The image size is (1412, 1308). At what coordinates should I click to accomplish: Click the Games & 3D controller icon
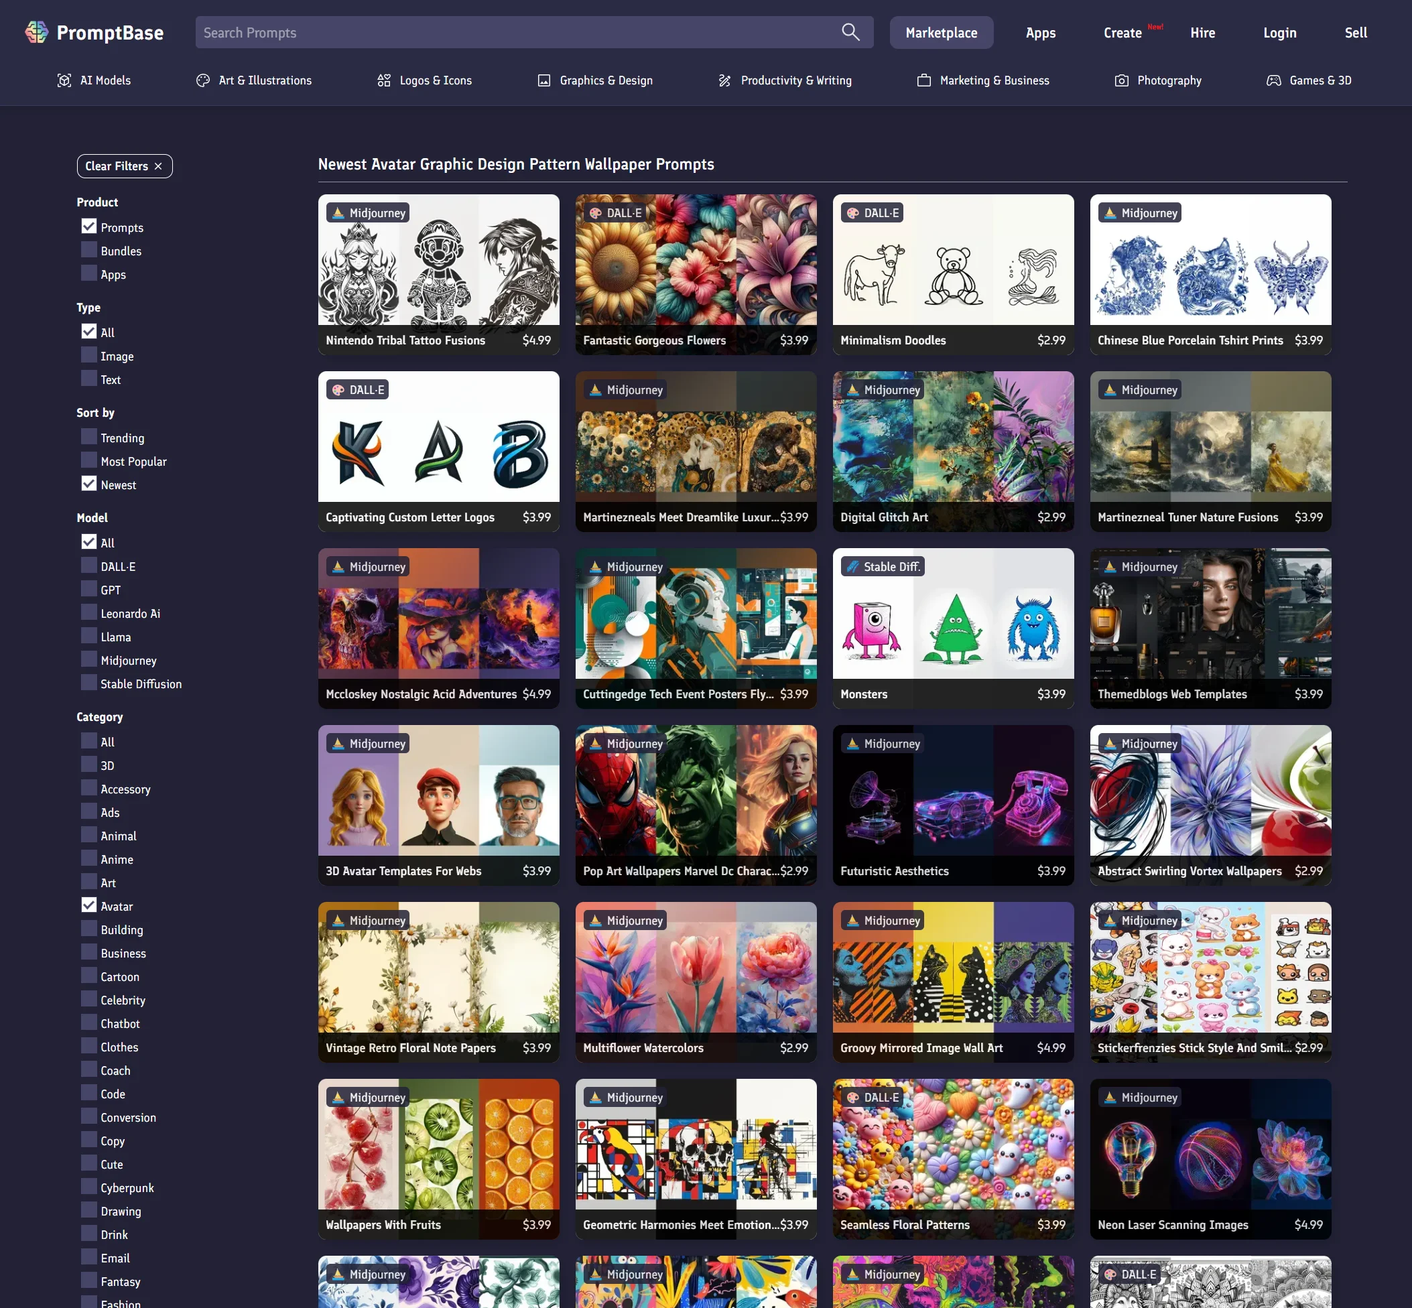[x=1274, y=80]
